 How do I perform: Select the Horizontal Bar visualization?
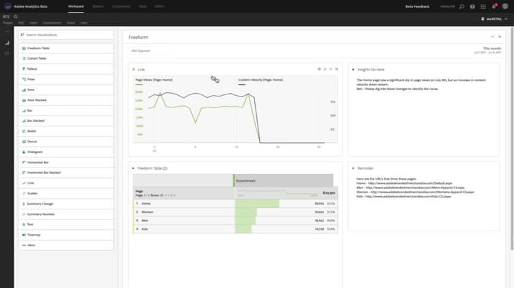66,162
